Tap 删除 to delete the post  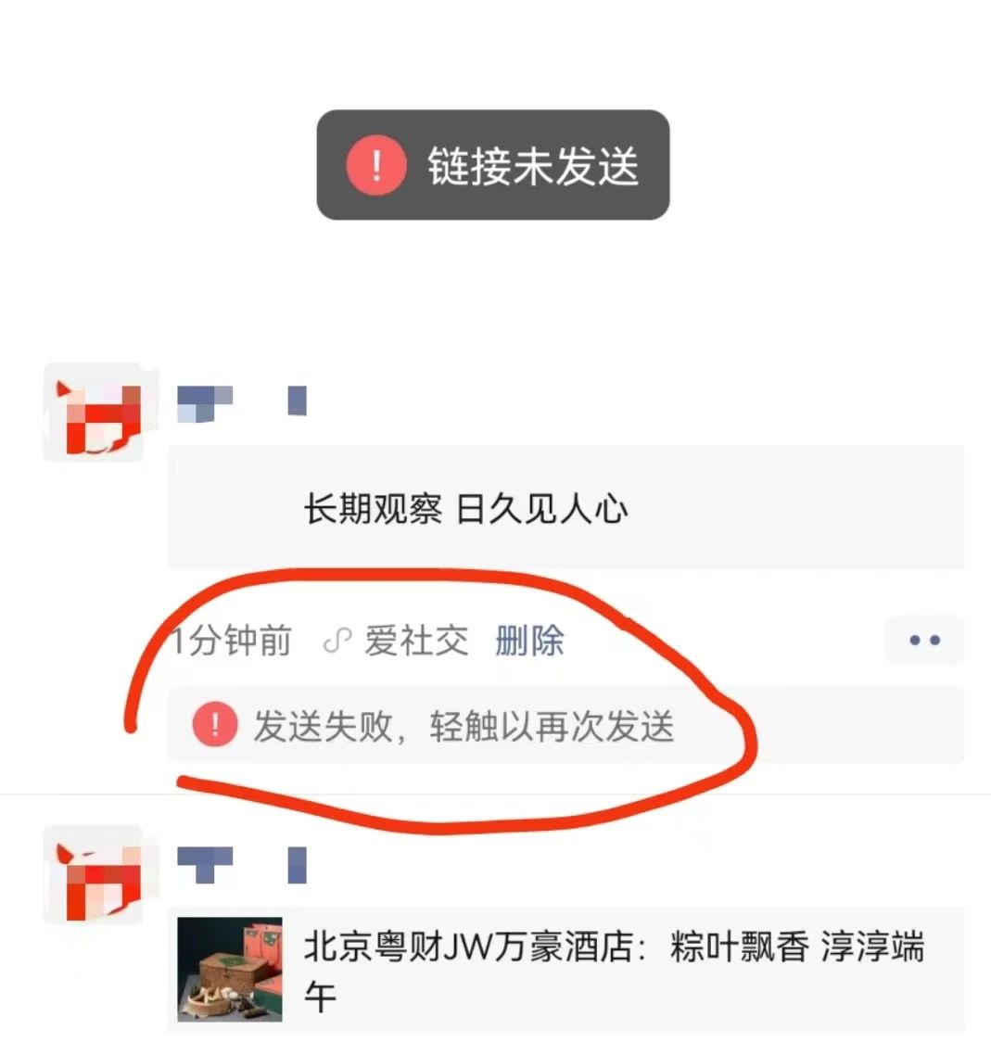tap(529, 641)
